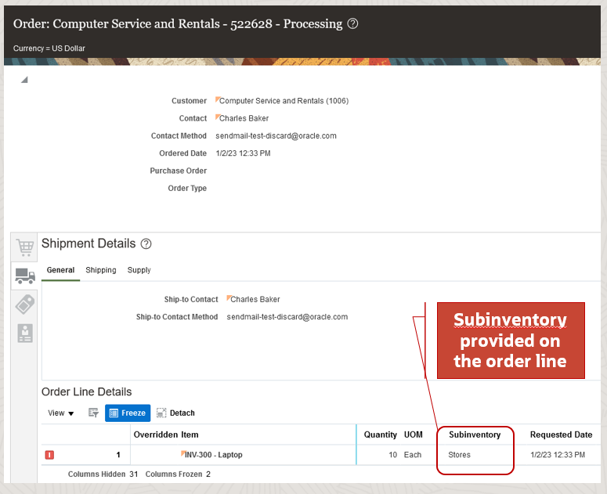Screen dimensions: 607x494
Task: Click the Subinventory column header
Action: 475,435
